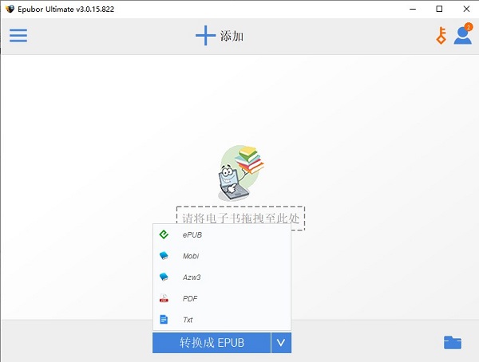The height and width of the screenshot is (362, 479).
Task: Click the Azw3 book icon in format list
Action: pos(164,277)
